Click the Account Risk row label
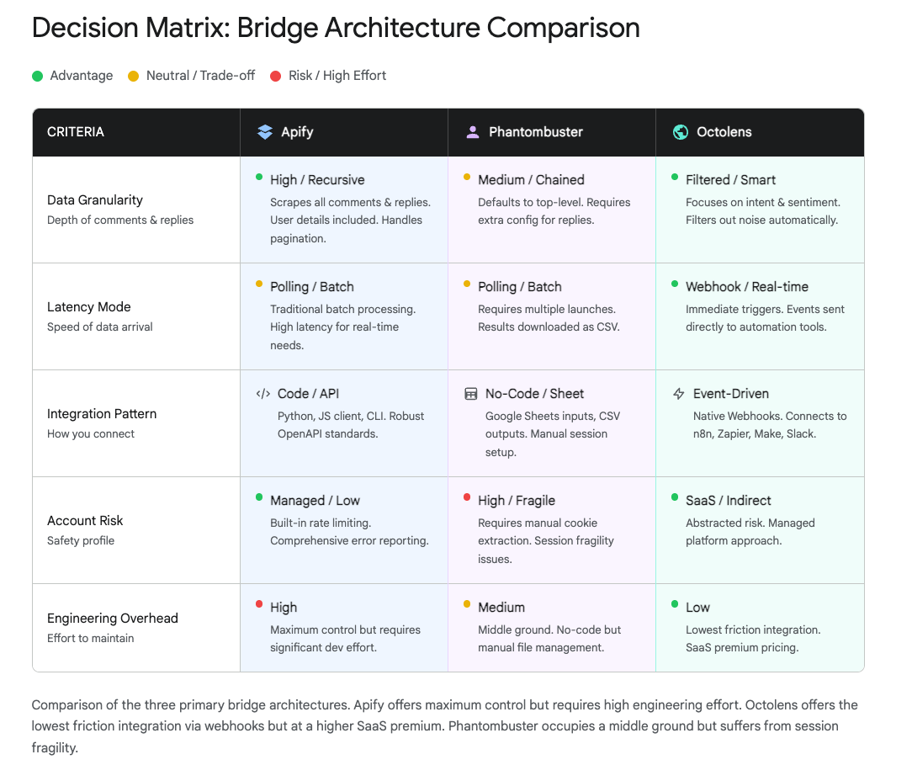 pyautogui.click(x=85, y=521)
